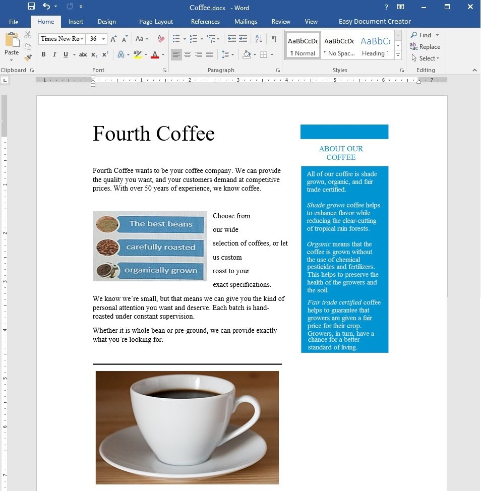Image resolution: width=481 pixels, height=491 pixels.
Task: Open Font Color palette dropdown arrow
Action: click(x=163, y=55)
